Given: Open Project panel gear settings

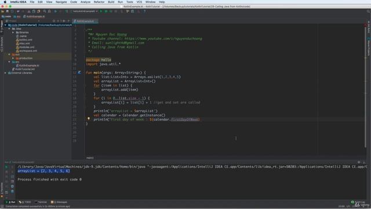Looking at the screenshot, I should 64,21.
